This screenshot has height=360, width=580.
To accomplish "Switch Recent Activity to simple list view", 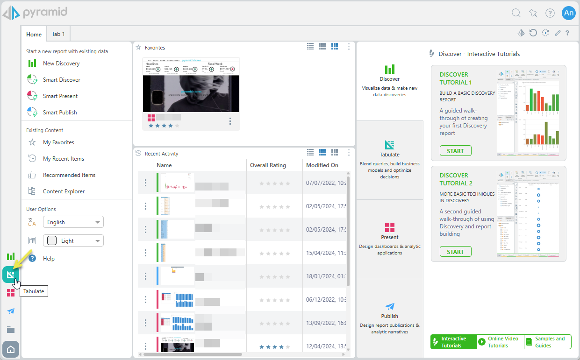I will (310, 152).
